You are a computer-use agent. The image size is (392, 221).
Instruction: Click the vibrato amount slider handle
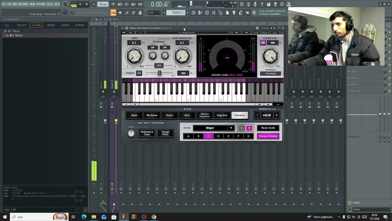coord(159,73)
